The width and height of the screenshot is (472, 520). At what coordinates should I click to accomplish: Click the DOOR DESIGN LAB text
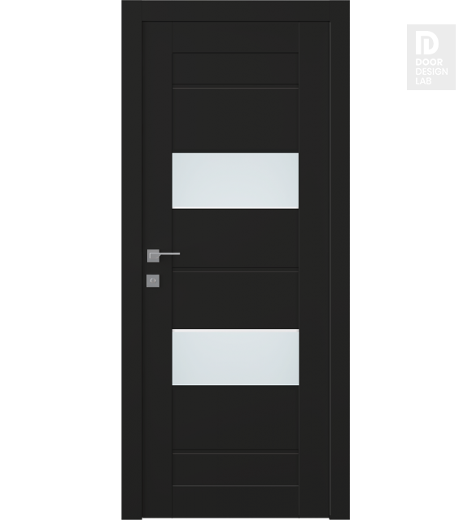431,71
